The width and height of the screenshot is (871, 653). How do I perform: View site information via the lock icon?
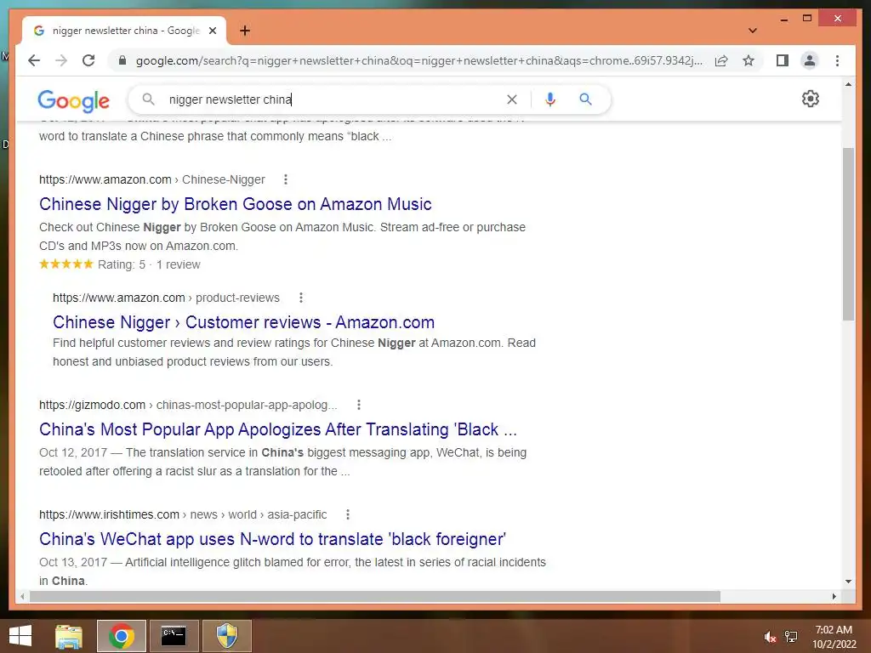point(122,60)
